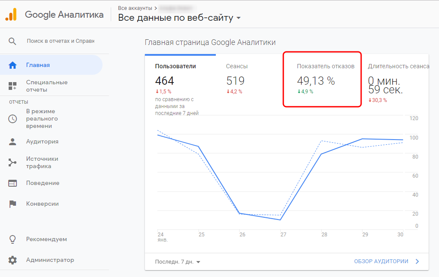Select the Пользователи metric tab

click(x=175, y=66)
